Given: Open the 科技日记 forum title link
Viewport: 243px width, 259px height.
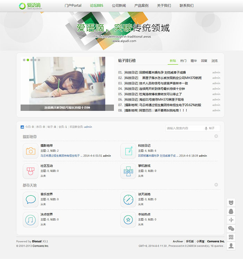Looking at the screenshot, I should 144,145.
